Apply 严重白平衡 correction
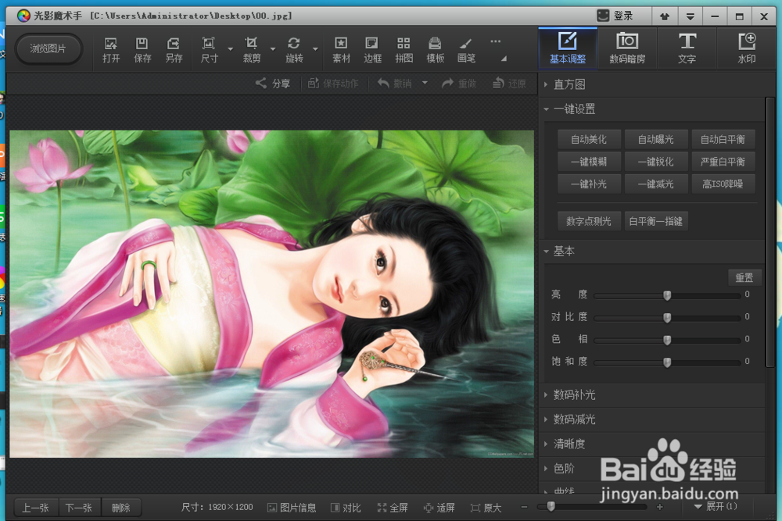The image size is (782, 521). click(723, 162)
